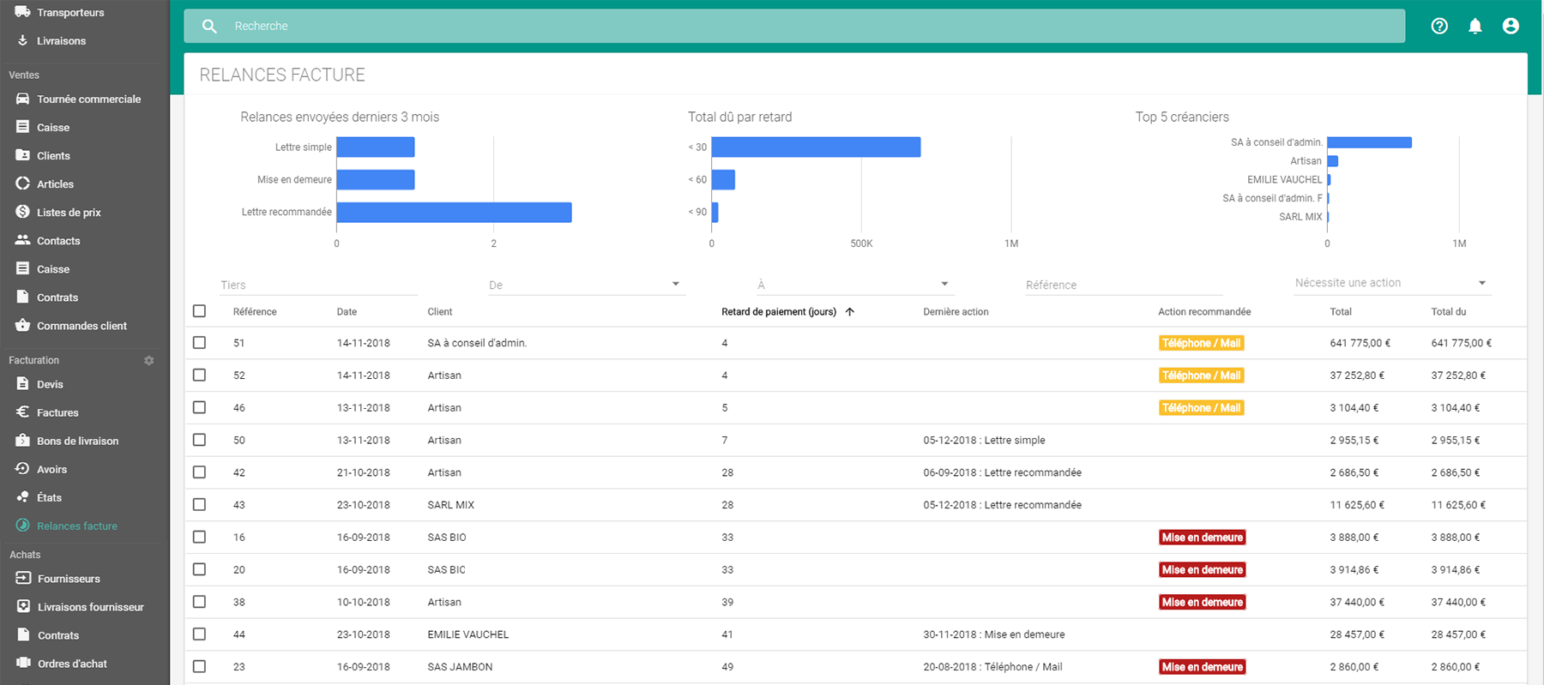The width and height of the screenshot is (1544, 685).
Task: Check the row for reference 50
Action: click(200, 440)
